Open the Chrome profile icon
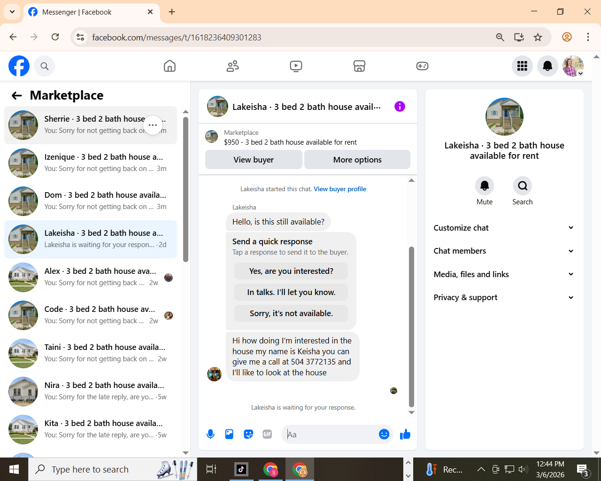Viewport: 601px width, 481px height. pyautogui.click(x=567, y=37)
